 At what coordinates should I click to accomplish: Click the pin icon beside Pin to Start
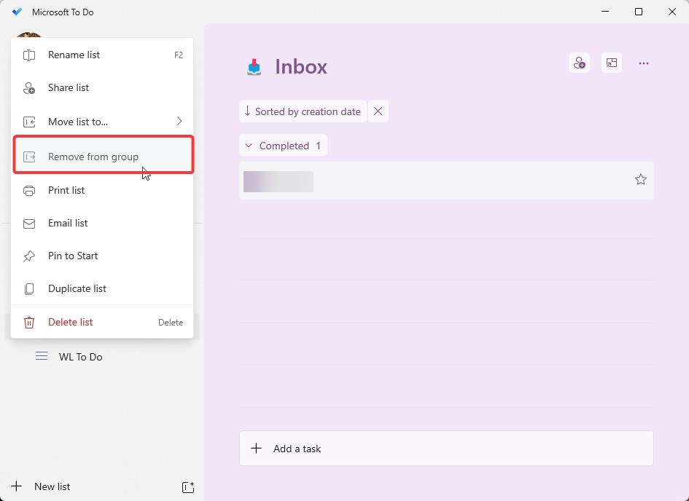click(x=29, y=256)
